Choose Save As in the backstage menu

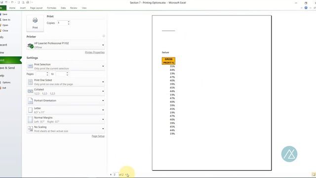(x=5, y=20)
